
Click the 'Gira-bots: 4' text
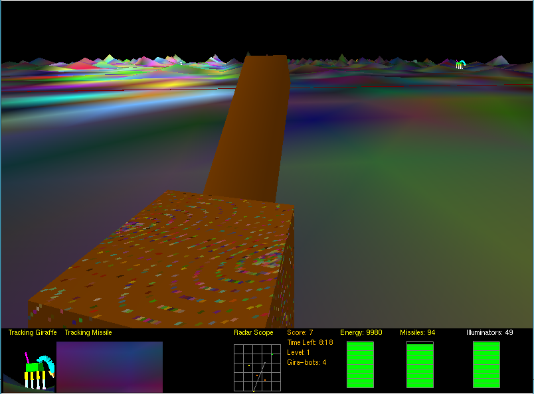click(x=306, y=362)
